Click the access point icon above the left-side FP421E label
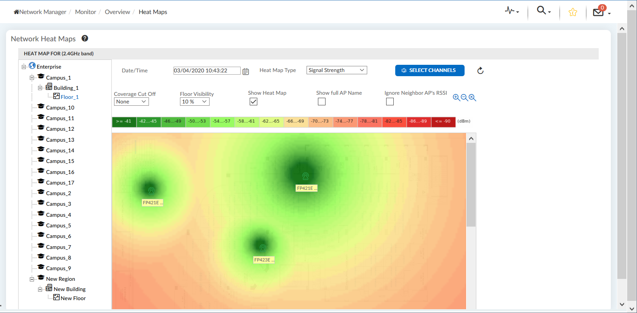 coord(151,191)
